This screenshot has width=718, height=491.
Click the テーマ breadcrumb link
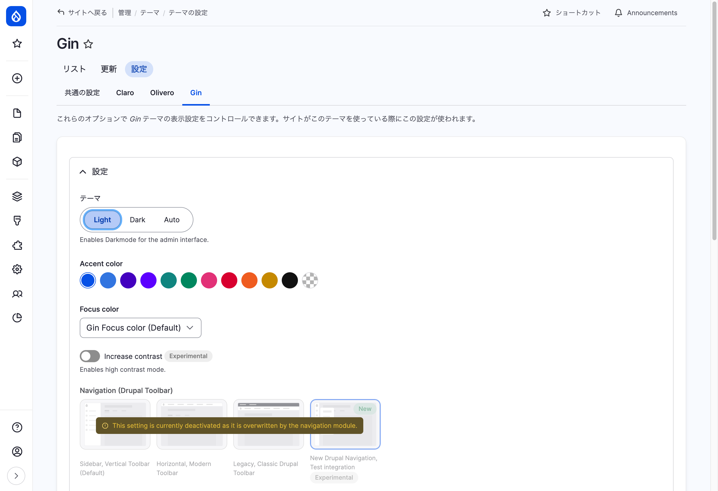149,13
